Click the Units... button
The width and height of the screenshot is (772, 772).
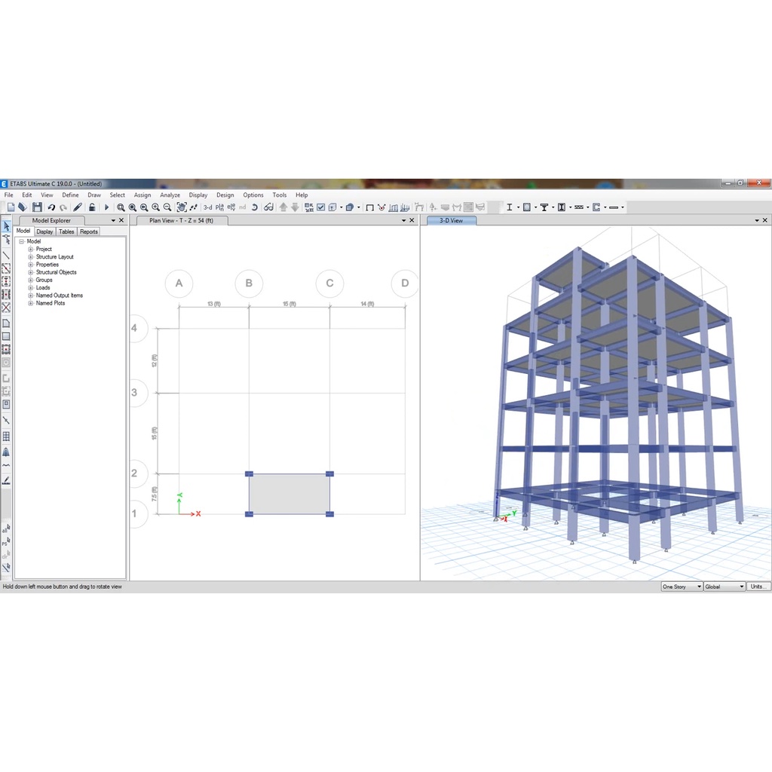point(758,587)
